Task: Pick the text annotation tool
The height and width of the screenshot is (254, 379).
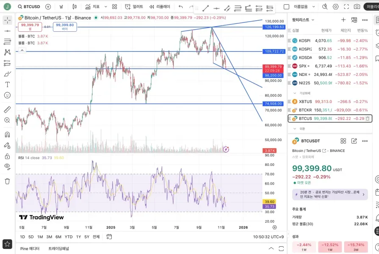Action: coord(8,85)
